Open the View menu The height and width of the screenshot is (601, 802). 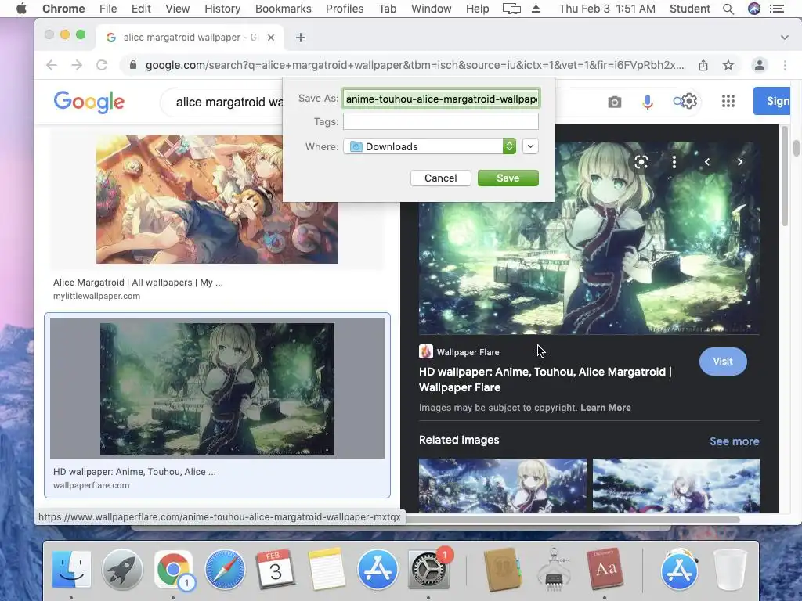[x=178, y=9]
